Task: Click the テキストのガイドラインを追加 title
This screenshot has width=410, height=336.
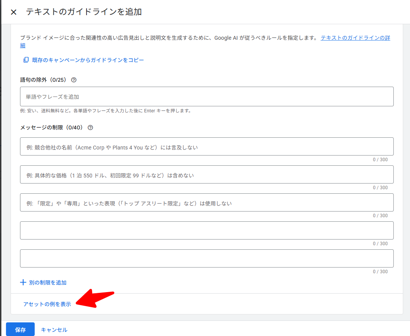Action: 84,12
